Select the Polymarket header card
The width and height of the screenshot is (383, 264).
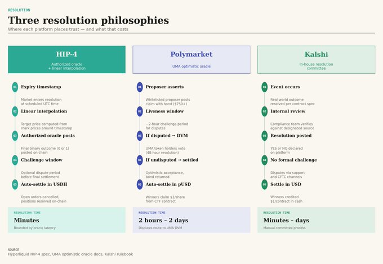point(191,59)
